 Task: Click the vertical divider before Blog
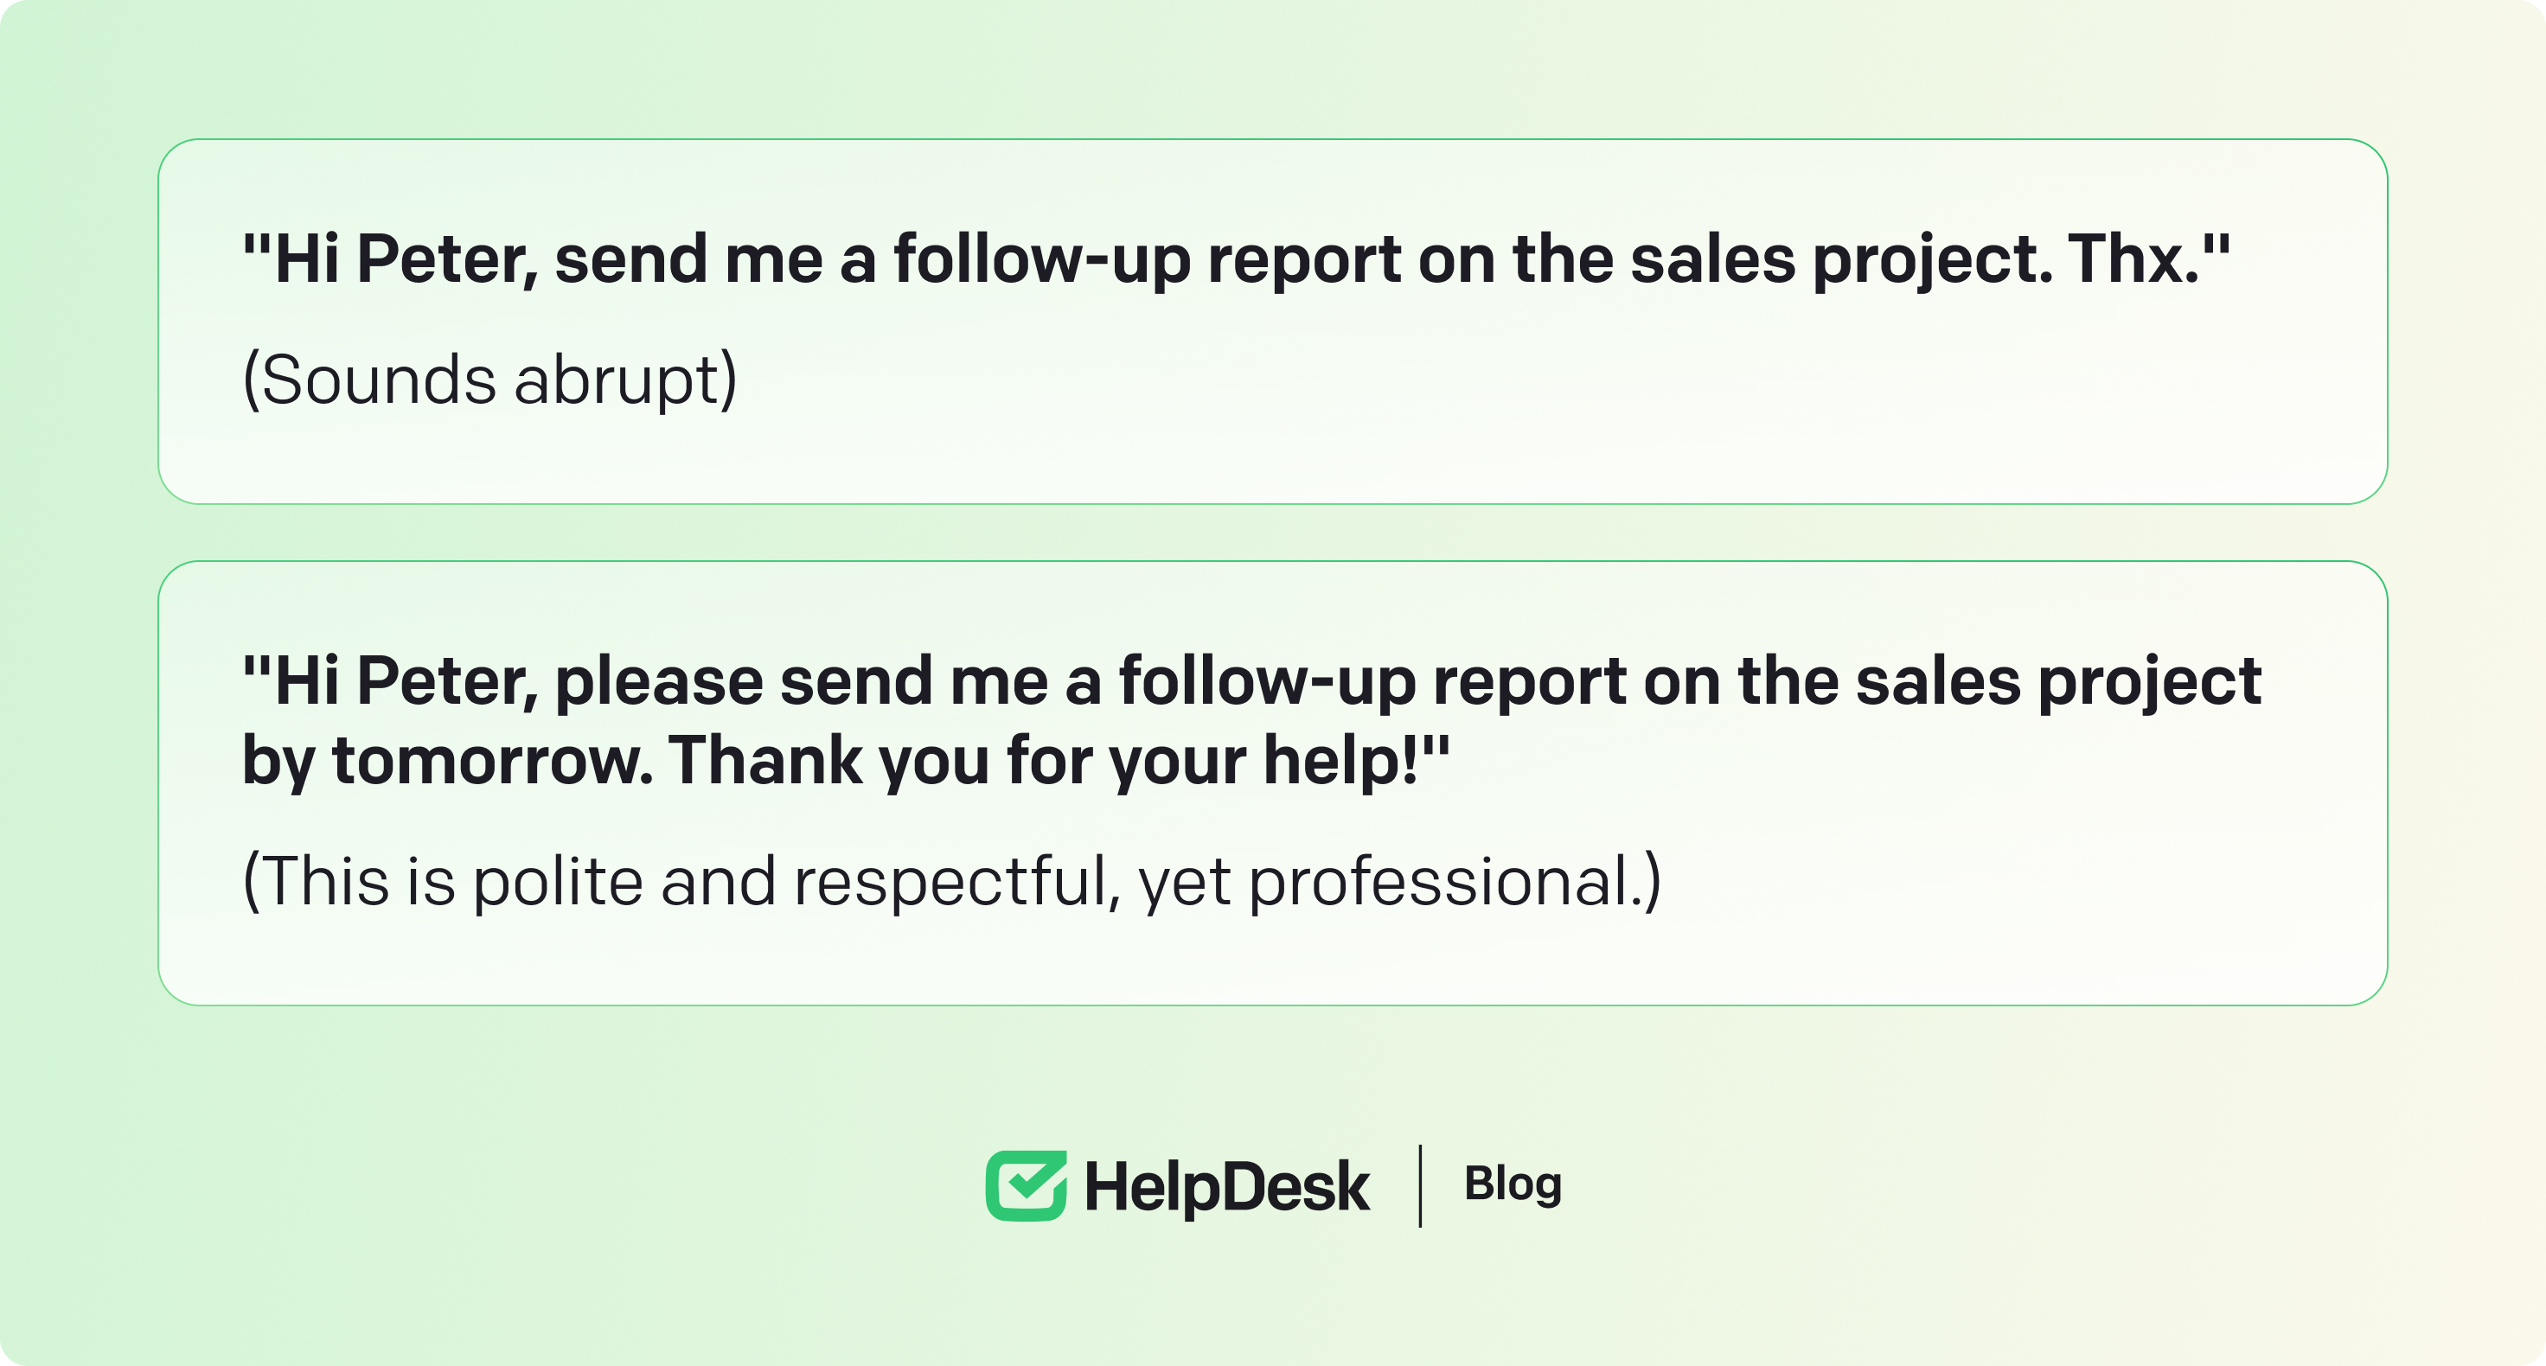coord(1420,1185)
